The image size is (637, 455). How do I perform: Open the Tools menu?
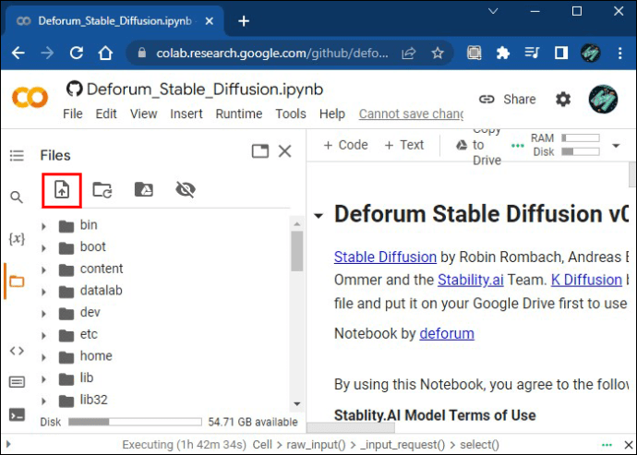(291, 114)
